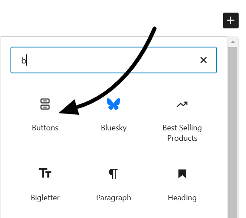Choose the Best Selling Products trend icon

coord(182,104)
